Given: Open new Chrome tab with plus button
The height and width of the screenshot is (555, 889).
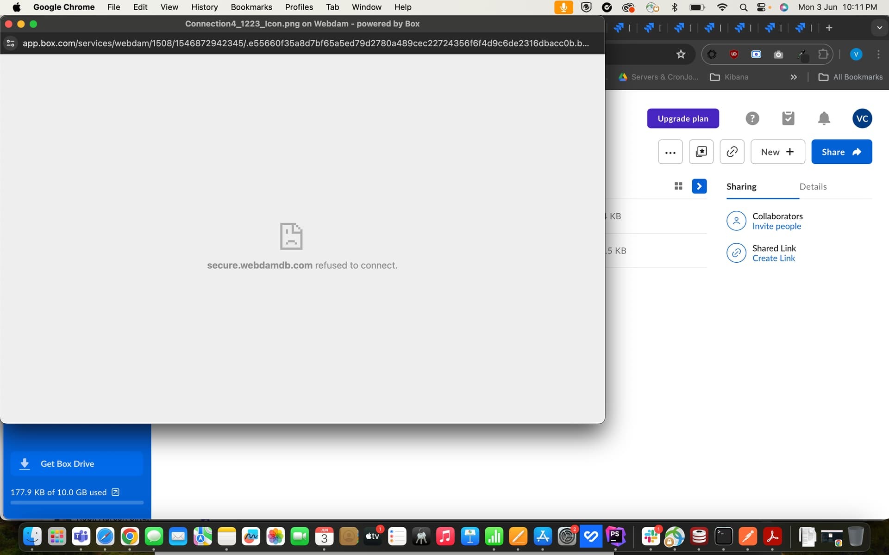Looking at the screenshot, I should 829,28.
